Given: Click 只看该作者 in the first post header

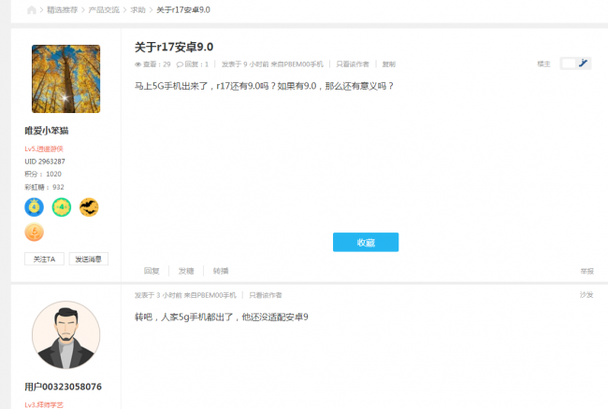Looking at the screenshot, I should (353, 64).
